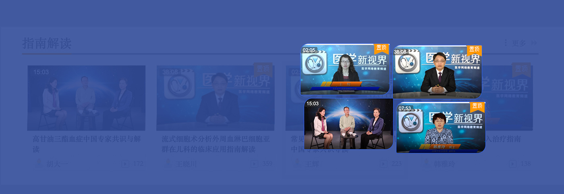The image size is (564, 194).
Task: Click the play count value 138
Action: 525,164
